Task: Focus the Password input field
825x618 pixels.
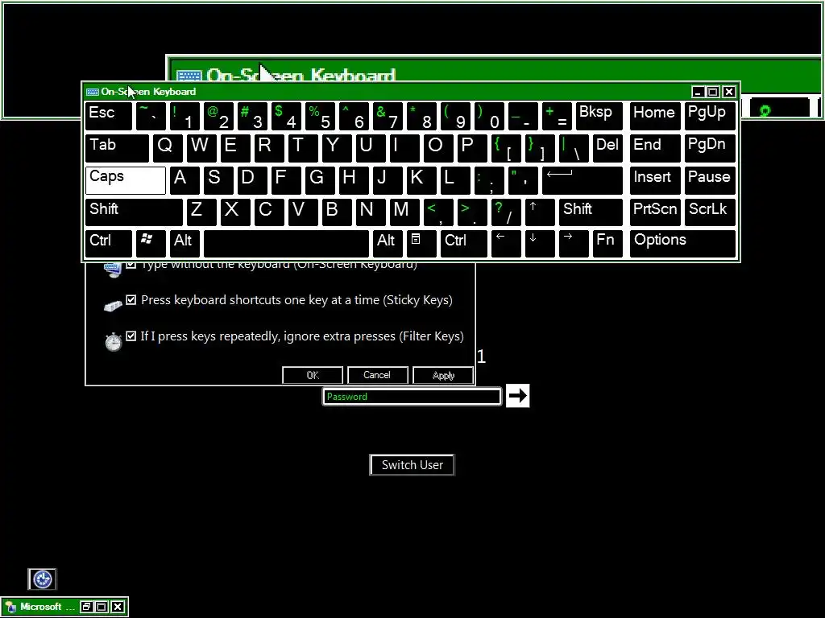Action: click(412, 396)
